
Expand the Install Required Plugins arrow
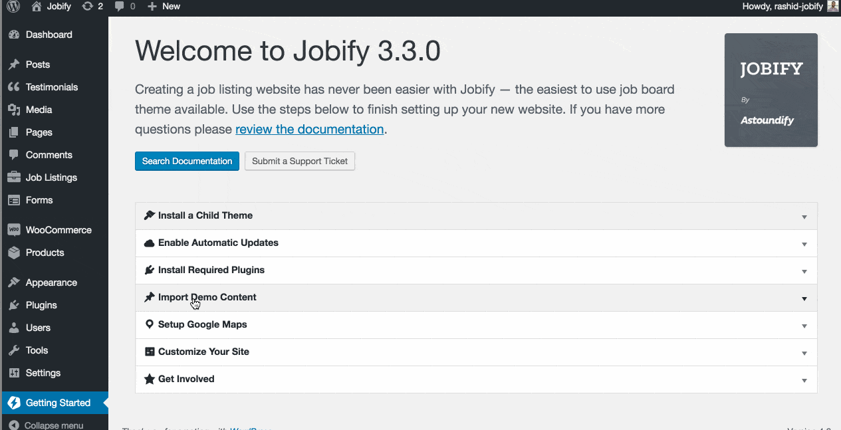[804, 271]
